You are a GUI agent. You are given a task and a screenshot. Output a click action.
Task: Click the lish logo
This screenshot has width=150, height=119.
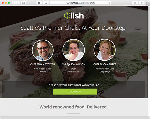(x=74, y=16)
